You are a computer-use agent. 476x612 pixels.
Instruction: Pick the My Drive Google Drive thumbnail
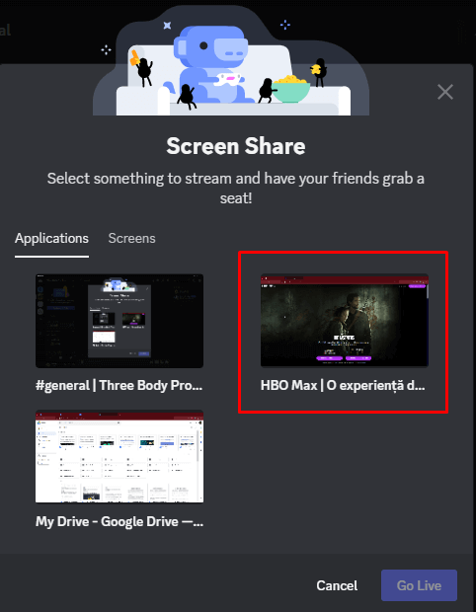pyautogui.click(x=119, y=456)
